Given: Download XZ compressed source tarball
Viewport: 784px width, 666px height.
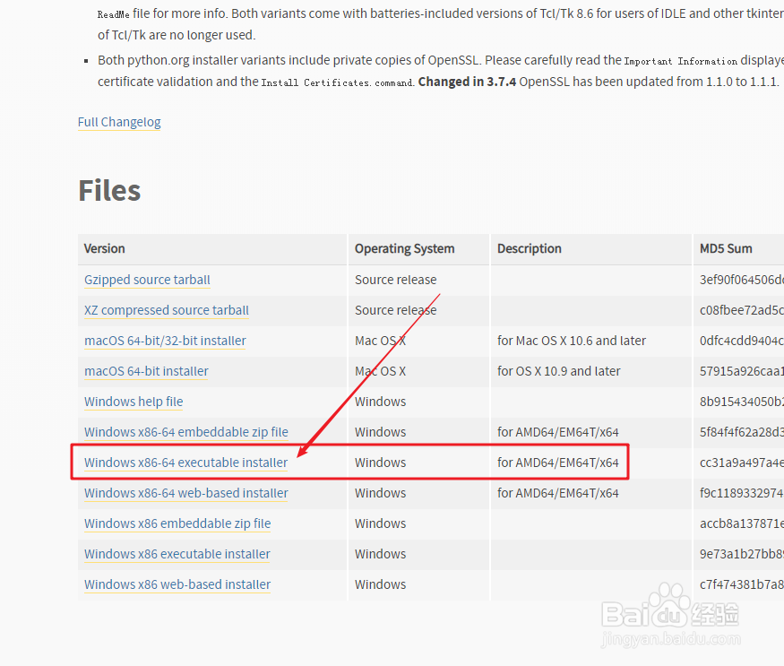Looking at the screenshot, I should click(x=167, y=310).
